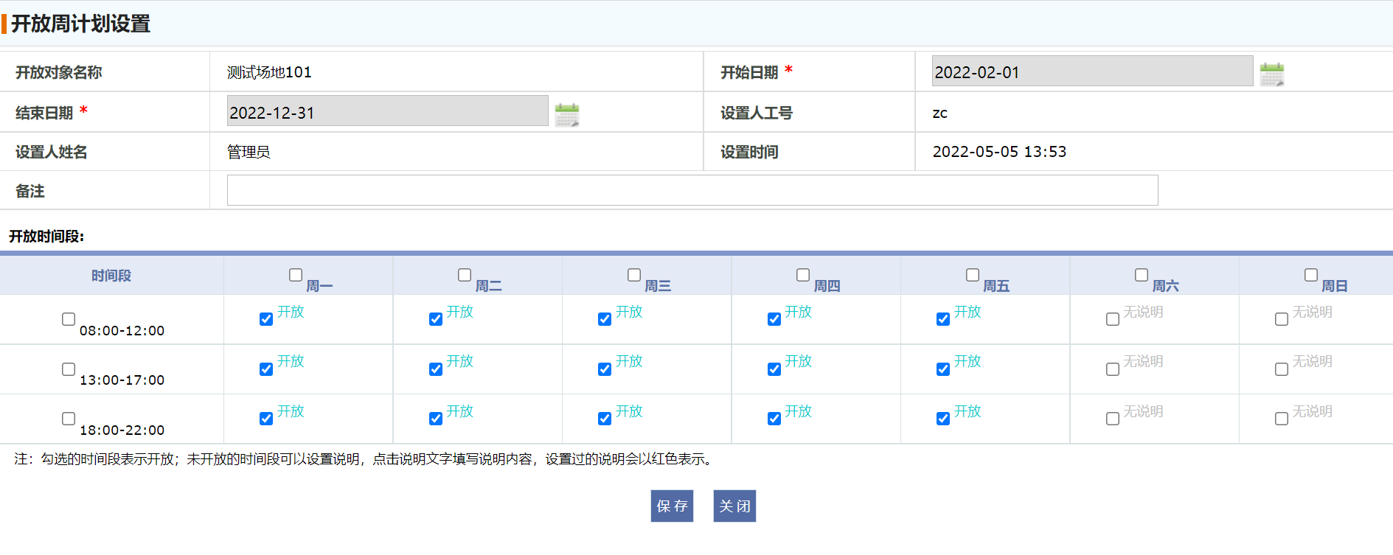Image resolution: width=1393 pixels, height=555 pixels.
Task: Tick the 18:00-22:00 row checkbox
Action: click(x=69, y=419)
